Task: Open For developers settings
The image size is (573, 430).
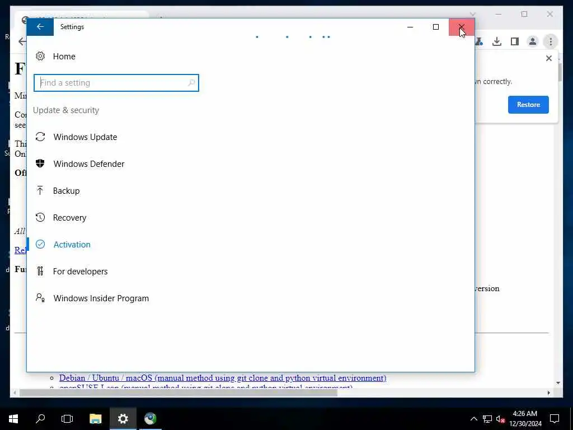Action: [x=81, y=272]
